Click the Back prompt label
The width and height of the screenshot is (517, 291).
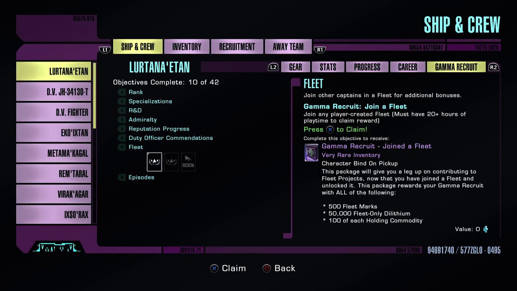click(285, 268)
